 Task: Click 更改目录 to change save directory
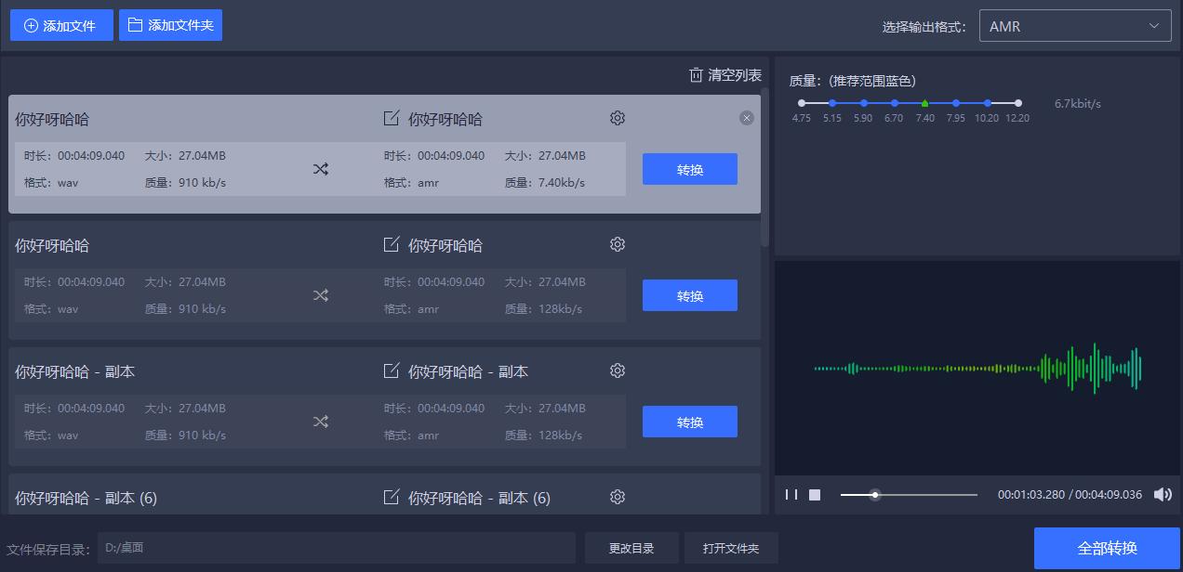[631, 548]
